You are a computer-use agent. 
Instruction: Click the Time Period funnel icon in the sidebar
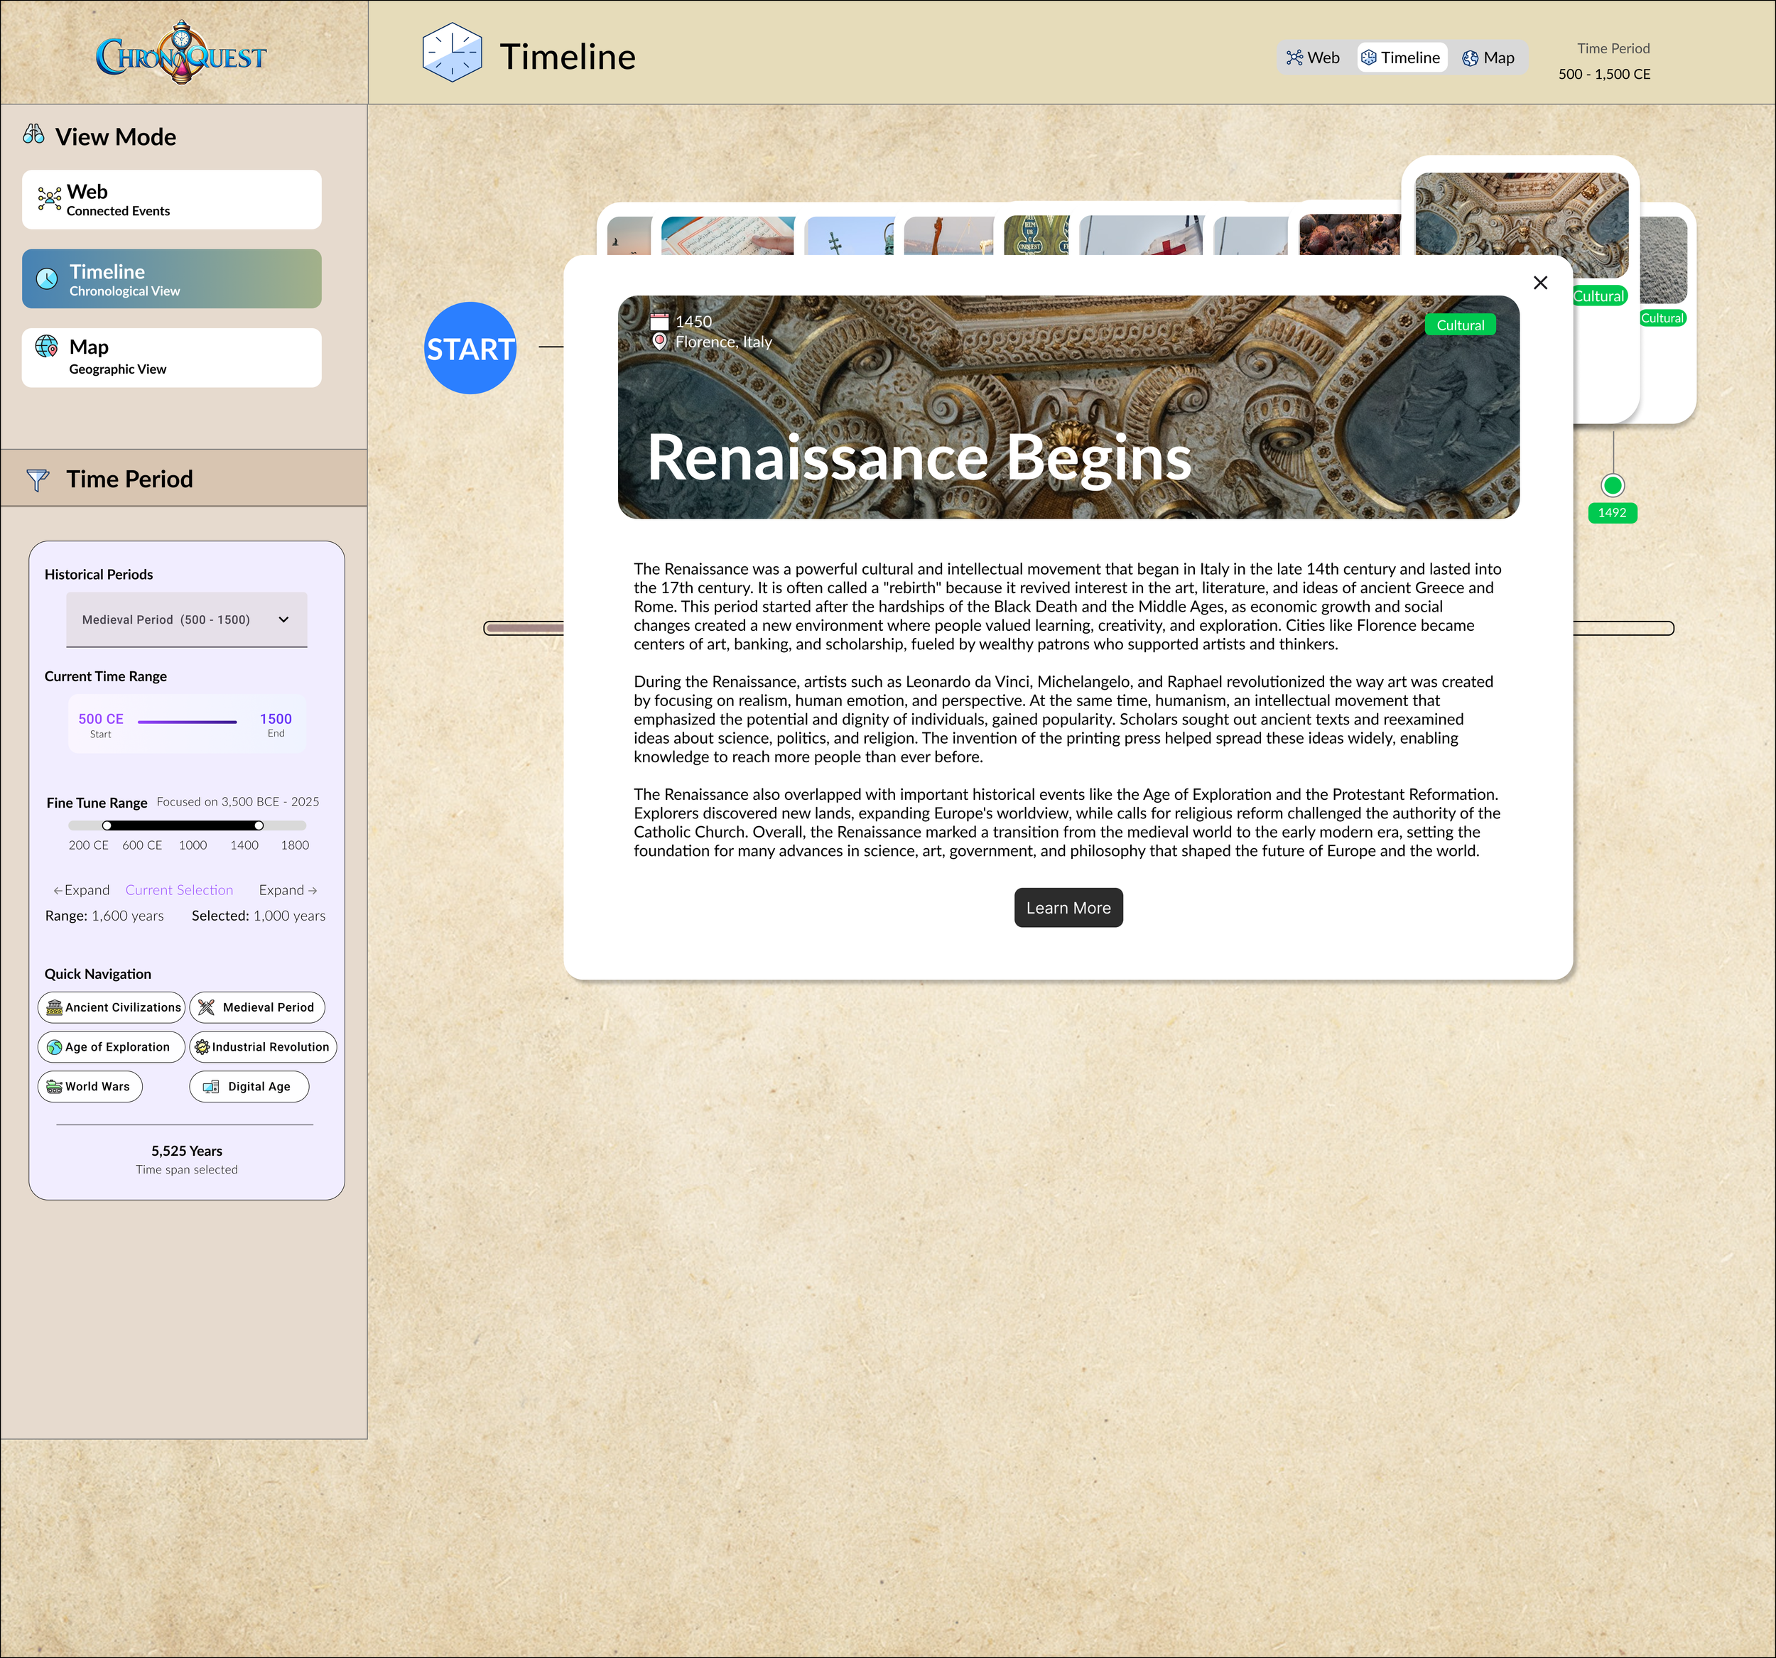(37, 479)
